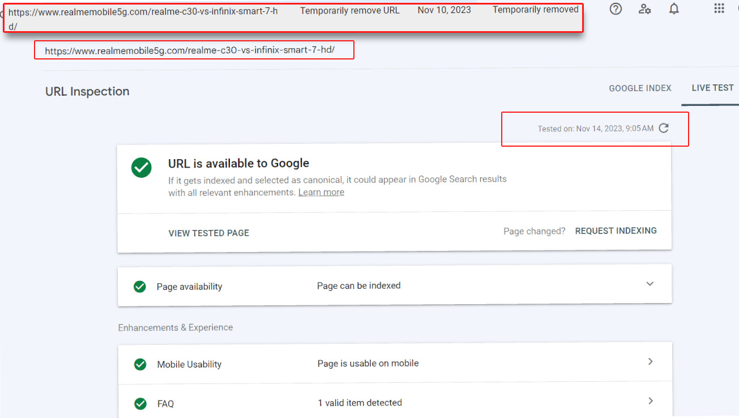Click the 'Page availability' row label
Viewport: 739px width, 418px height.
[x=189, y=287]
